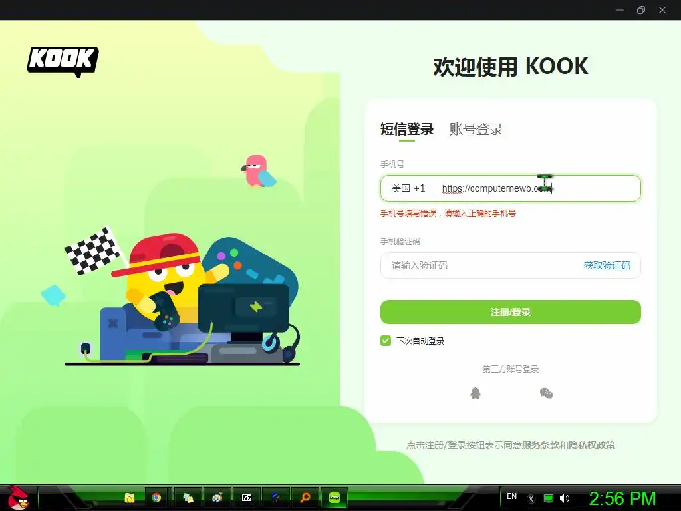Screen dimensions: 681x511
Task: Click the Angry Birds start button
Action: coord(19,498)
